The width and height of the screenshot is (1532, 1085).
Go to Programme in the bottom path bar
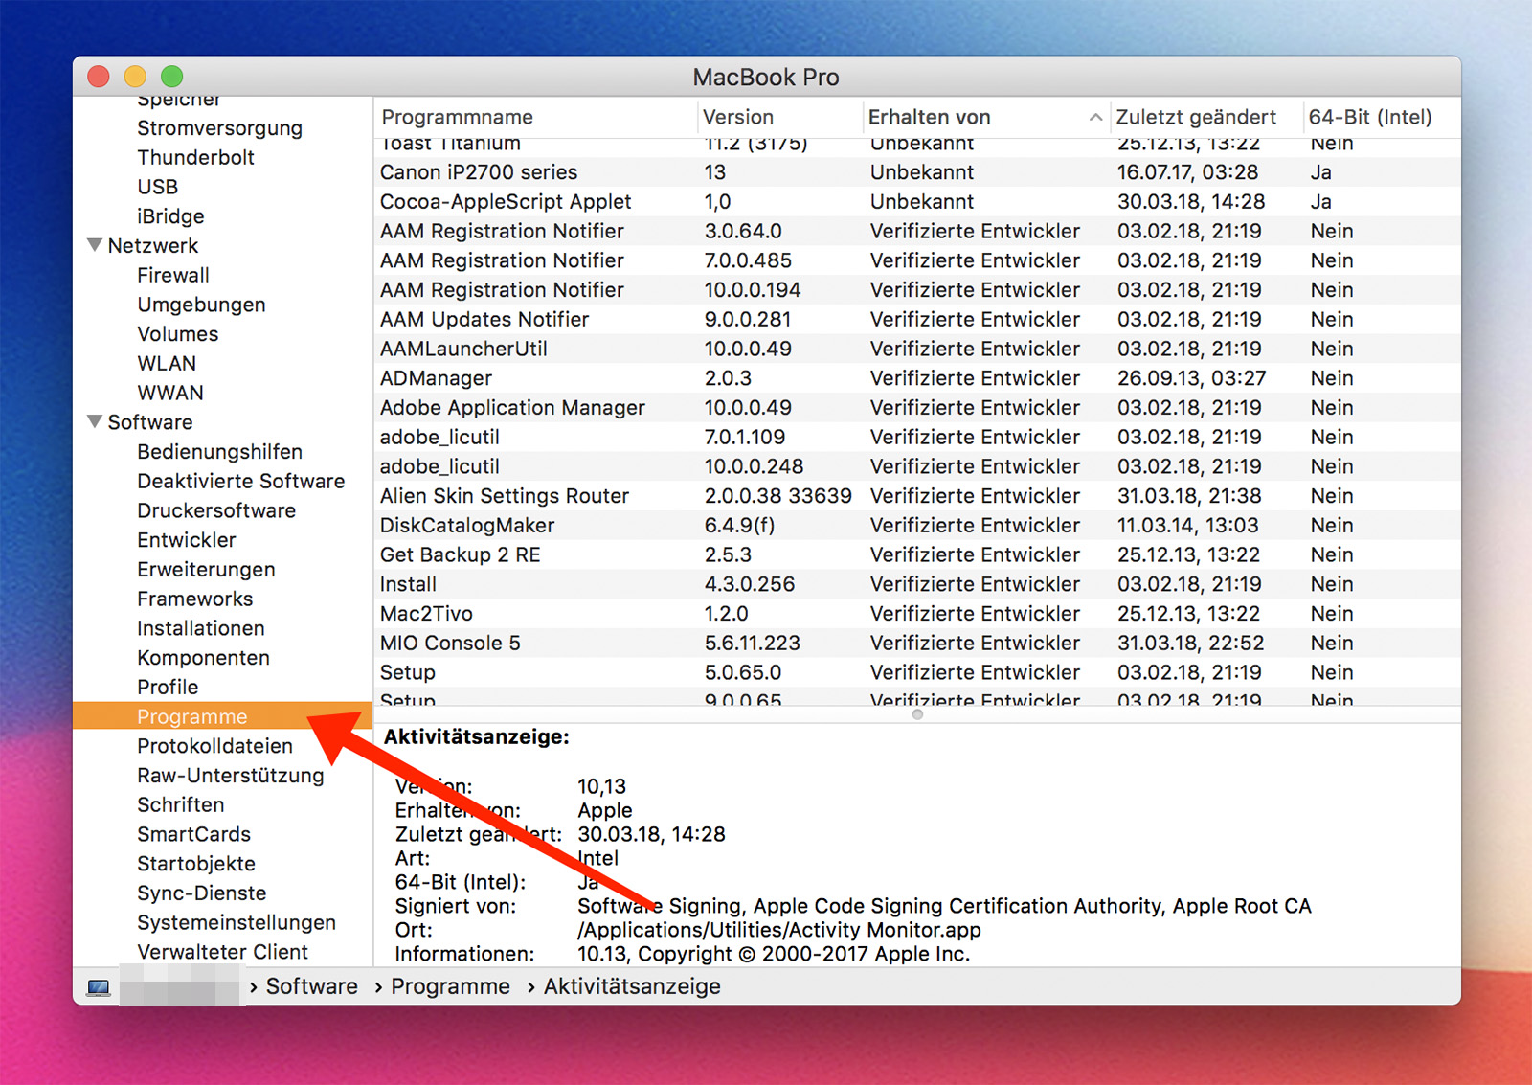click(450, 986)
